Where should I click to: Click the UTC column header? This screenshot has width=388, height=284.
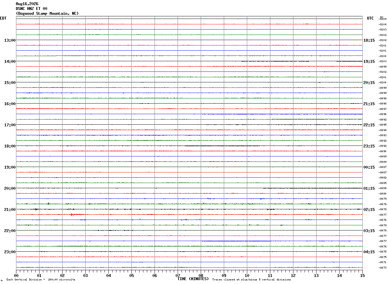click(370, 18)
